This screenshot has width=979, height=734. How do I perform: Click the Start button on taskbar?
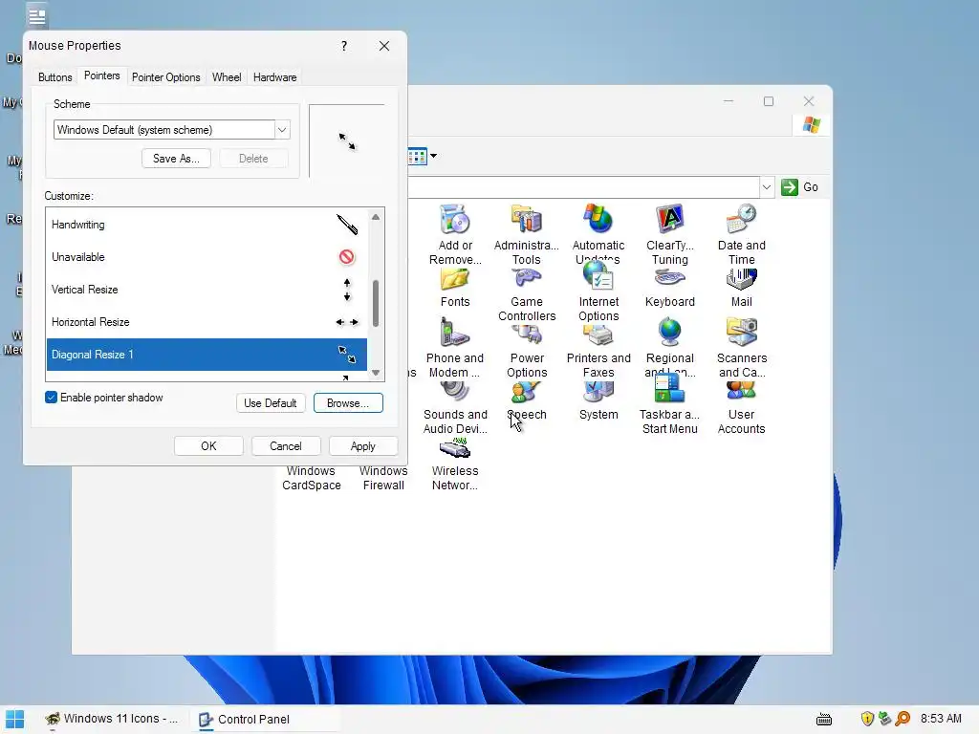[x=14, y=719]
